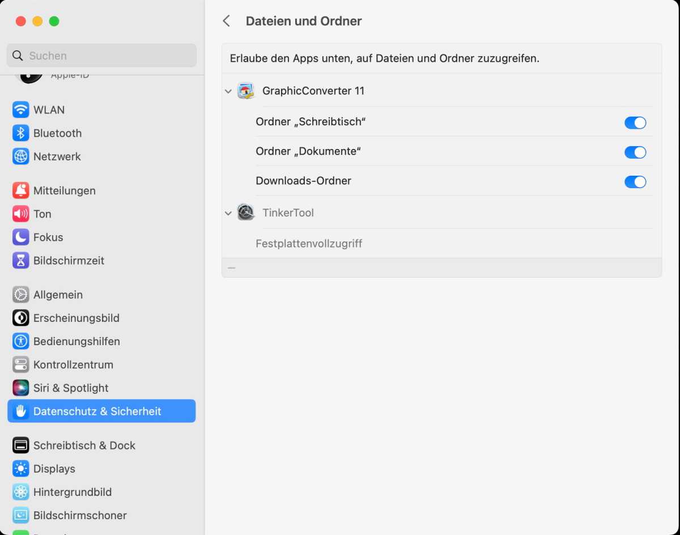Click the green zoom window button

tap(54, 21)
